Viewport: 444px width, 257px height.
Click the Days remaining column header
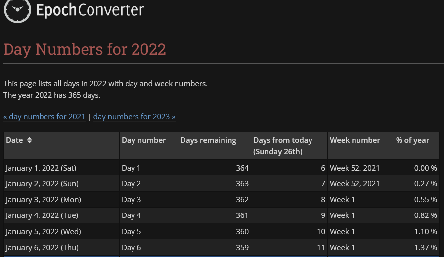pyautogui.click(x=215, y=146)
